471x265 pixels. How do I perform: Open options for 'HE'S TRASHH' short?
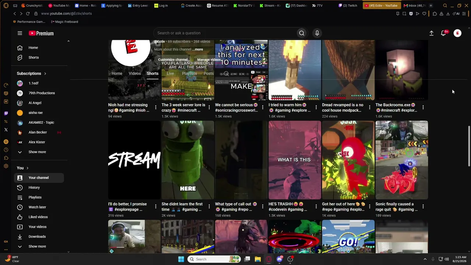(316, 206)
